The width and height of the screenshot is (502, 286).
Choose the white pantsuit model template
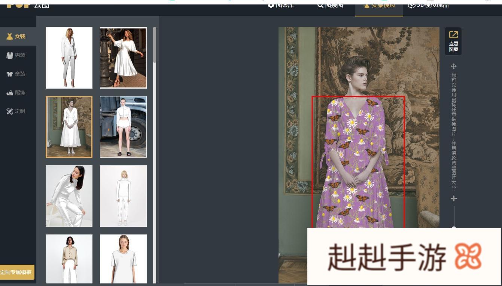click(x=69, y=58)
